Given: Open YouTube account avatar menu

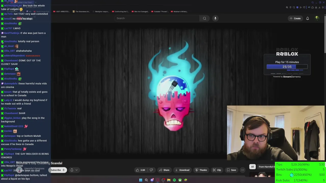Looking at the screenshot, I should pyautogui.click(x=317, y=18).
